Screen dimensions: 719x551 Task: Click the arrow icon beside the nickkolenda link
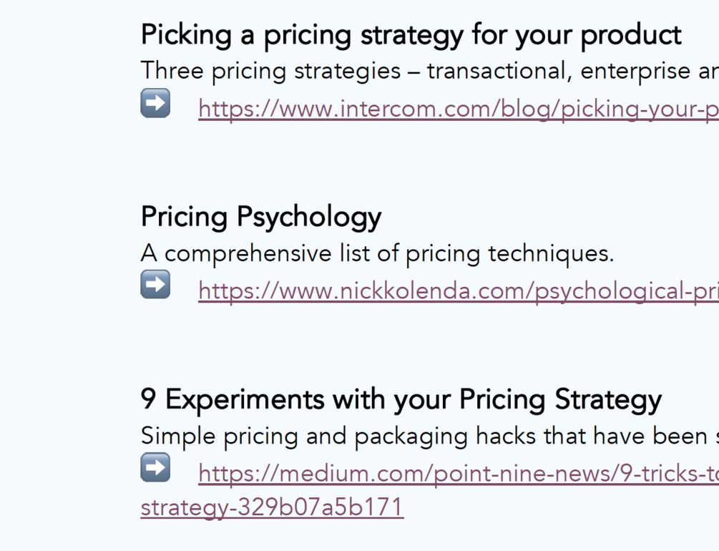pos(155,285)
